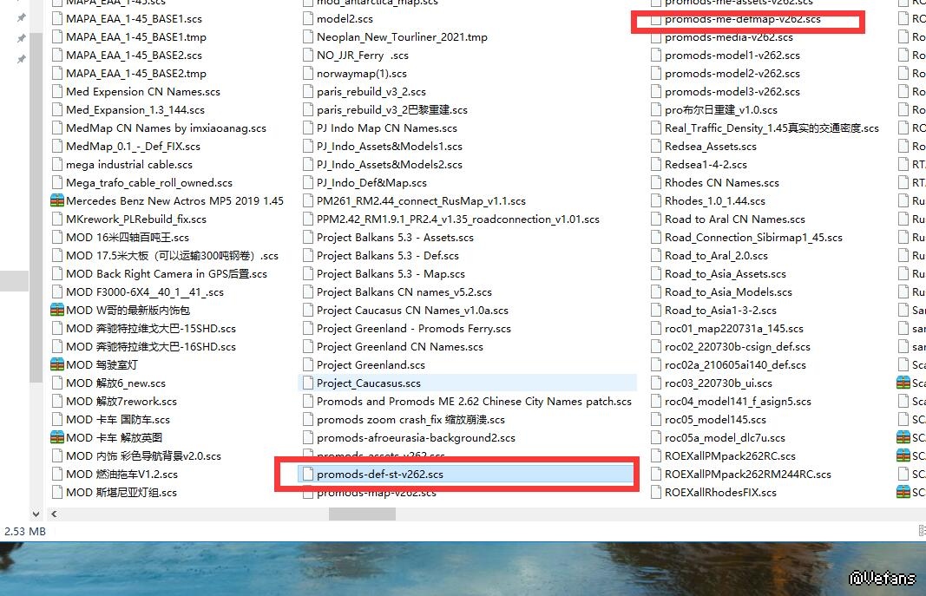Click the topmost pin icon in the navigation pane

[x=22, y=18]
